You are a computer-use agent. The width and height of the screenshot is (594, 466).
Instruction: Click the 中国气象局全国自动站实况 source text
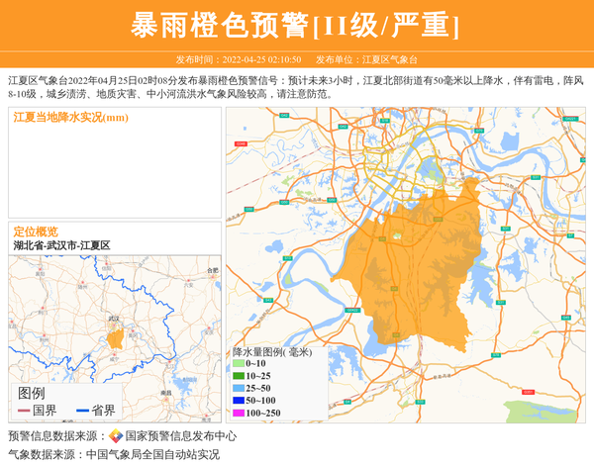pyautogui.click(x=152, y=455)
